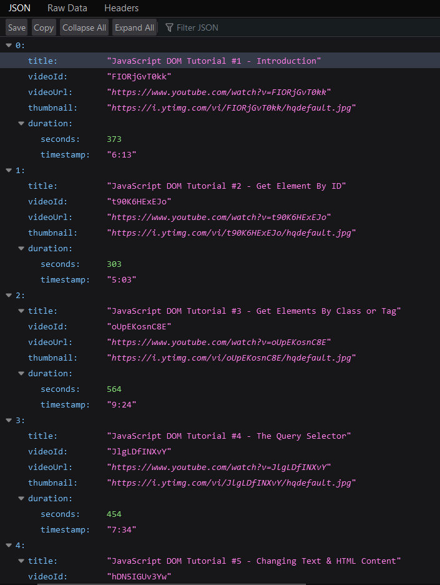
Task: Click the Save button
Action: [x=17, y=27]
